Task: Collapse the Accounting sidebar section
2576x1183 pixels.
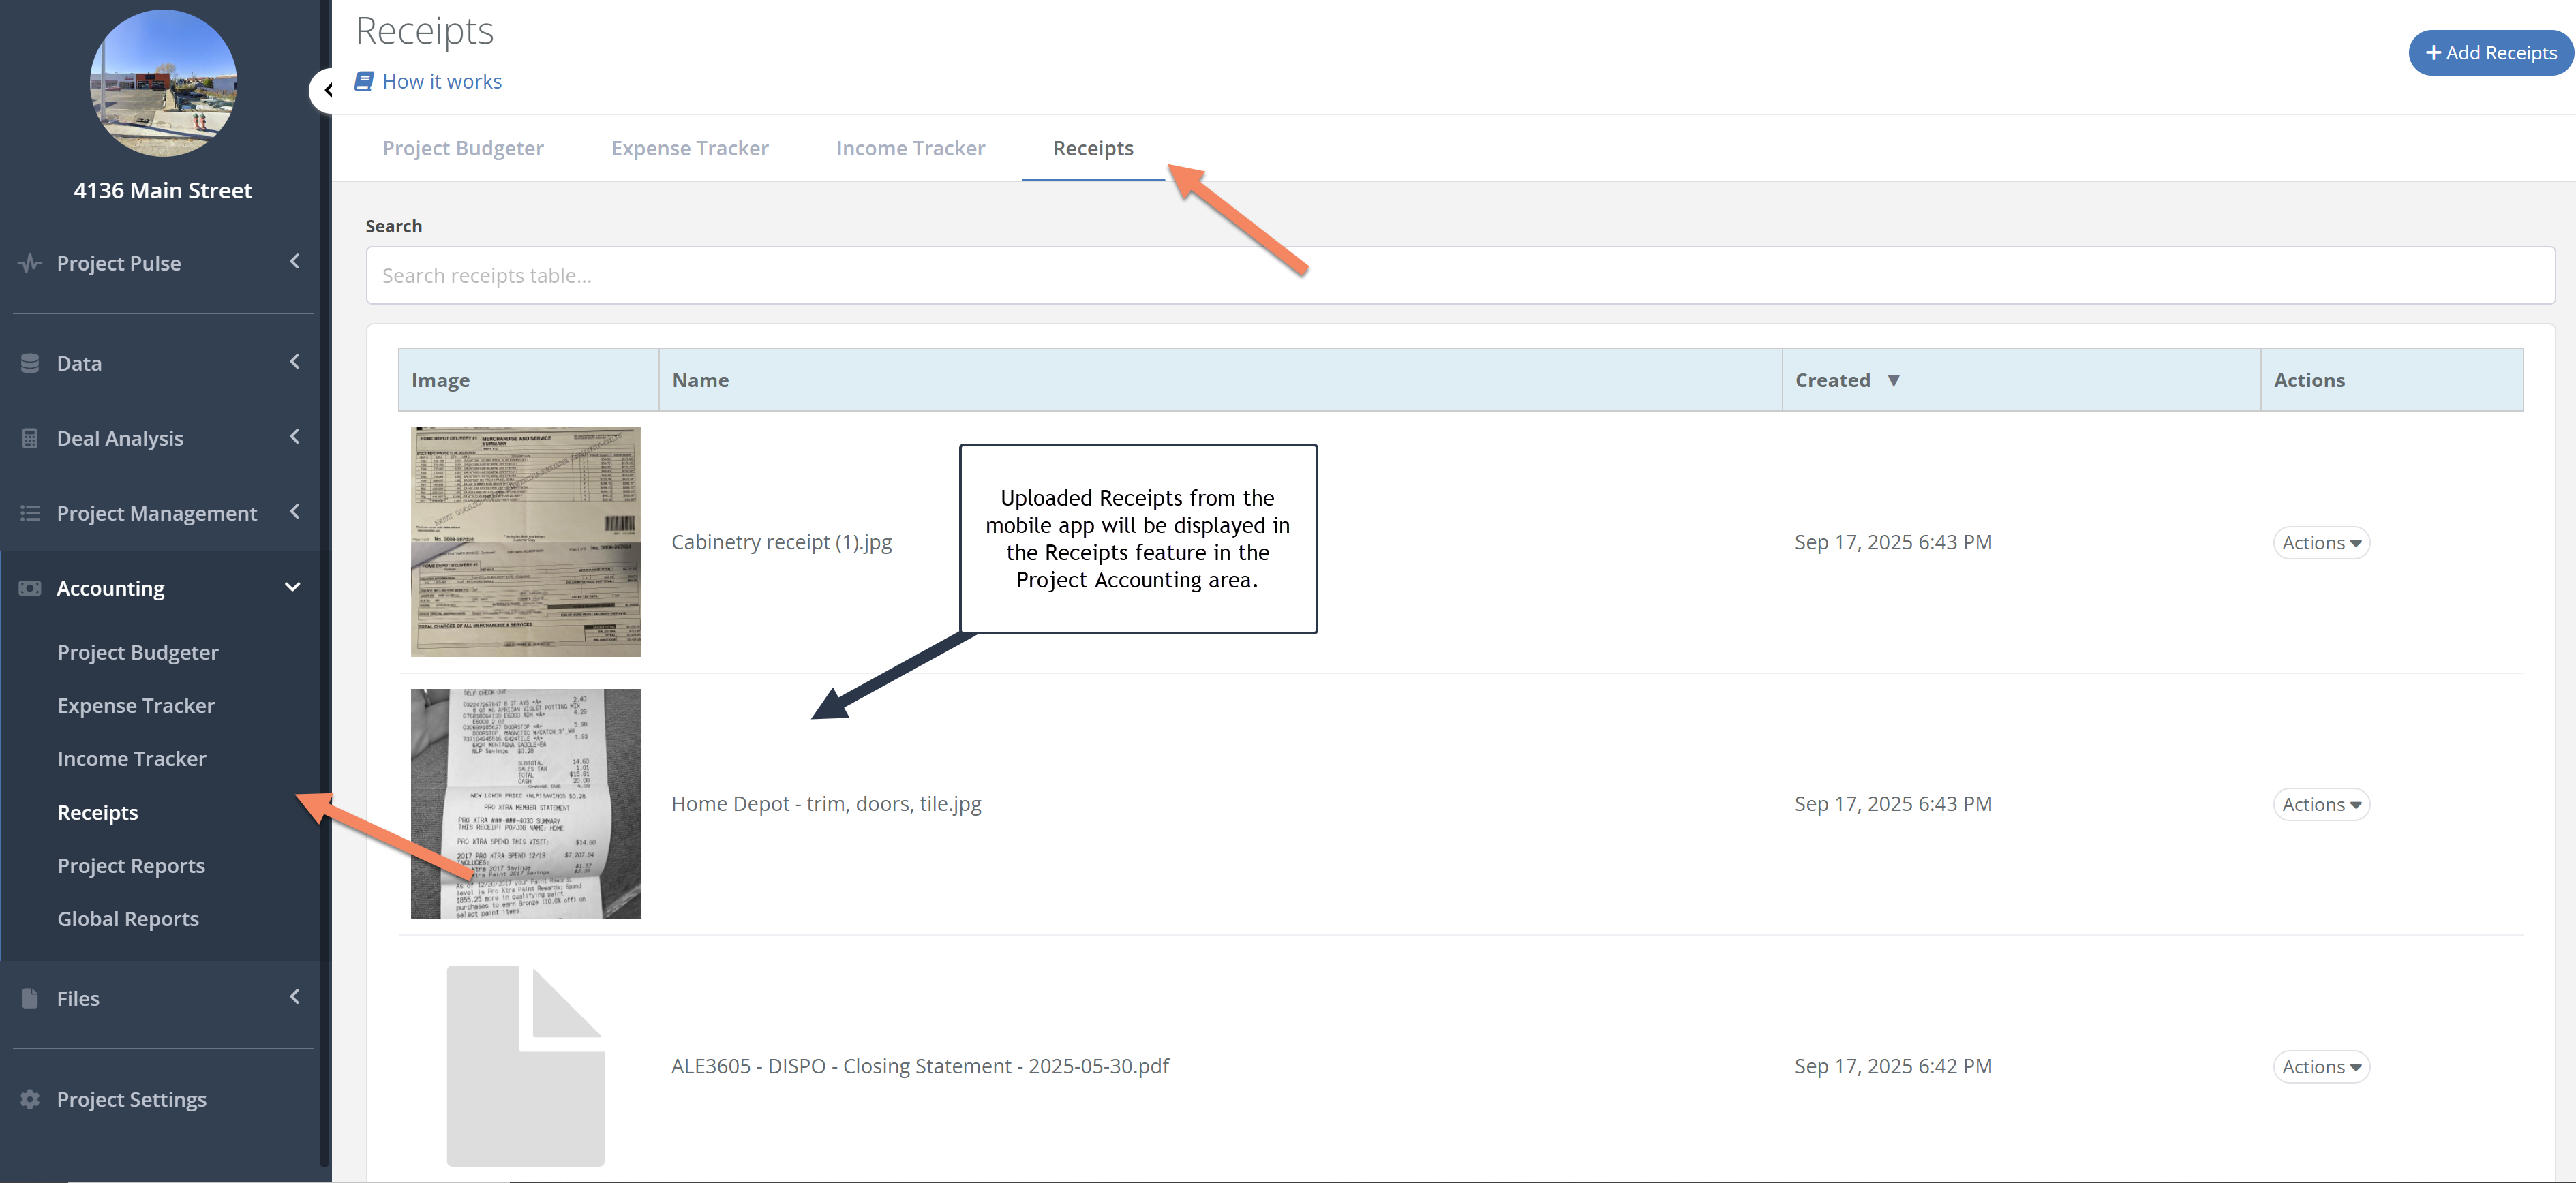Action: pos(293,588)
